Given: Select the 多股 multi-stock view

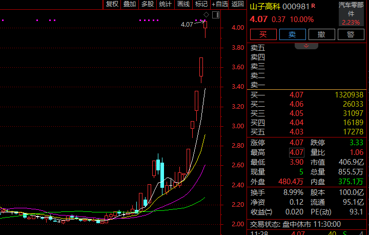Looking at the screenshot, I should coord(148,4).
